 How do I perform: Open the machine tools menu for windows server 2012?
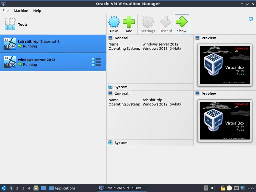click(96, 62)
